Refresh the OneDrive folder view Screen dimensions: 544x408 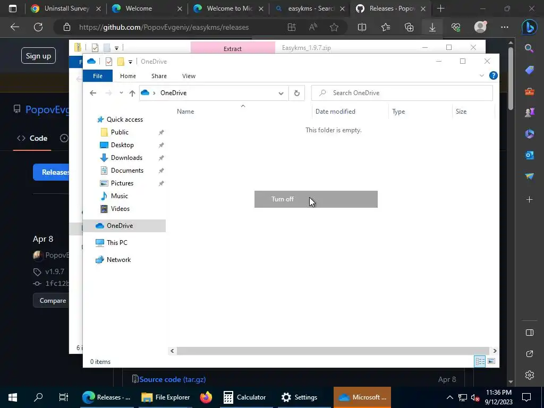click(x=296, y=93)
